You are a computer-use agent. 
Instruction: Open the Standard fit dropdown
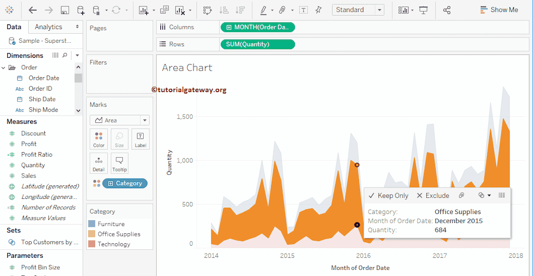358,10
